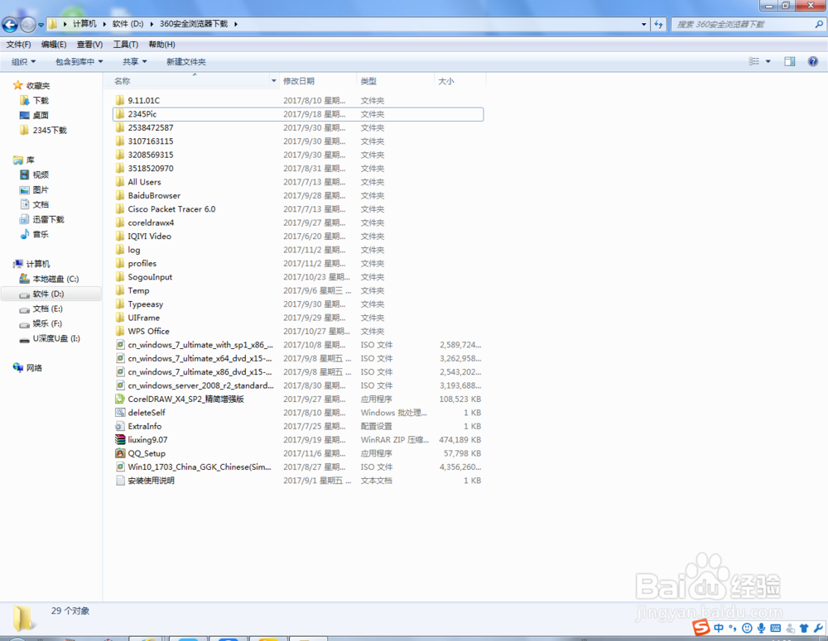This screenshot has height=641, width=828.
Task: Click the change view icon
Action: [754, 62]
